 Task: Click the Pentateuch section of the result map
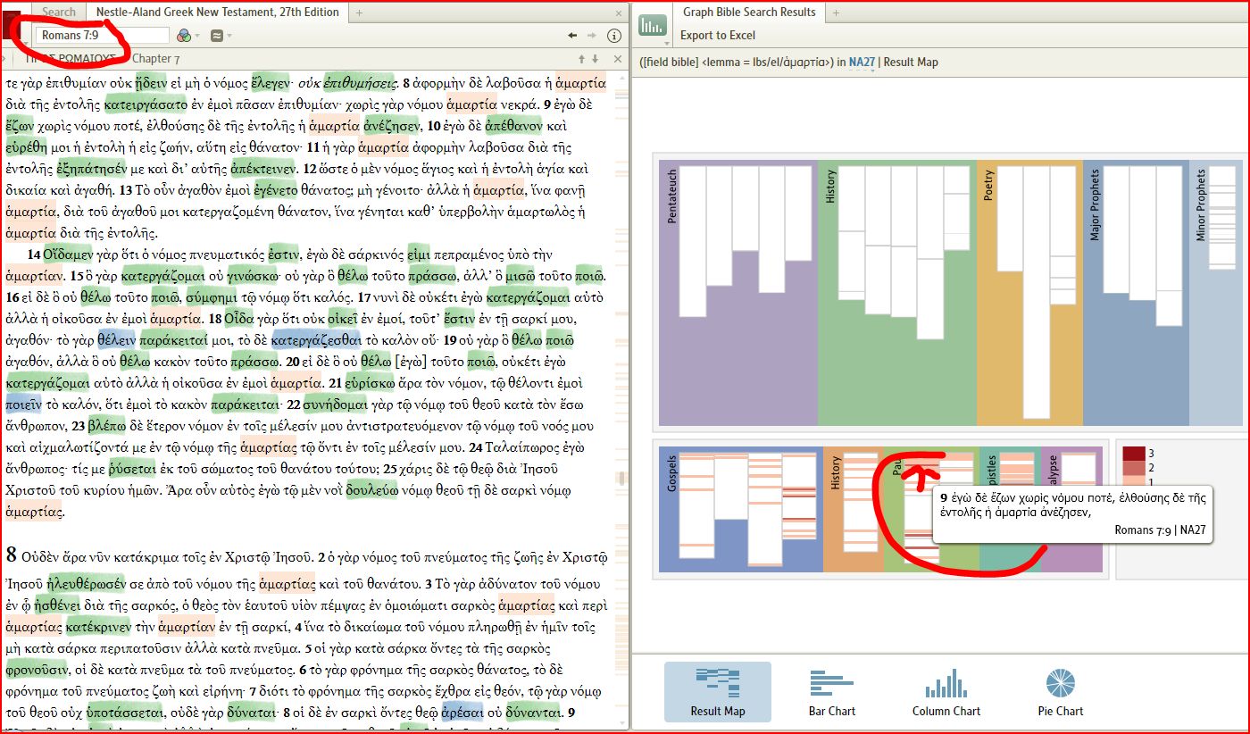click(x=737, y=293)
